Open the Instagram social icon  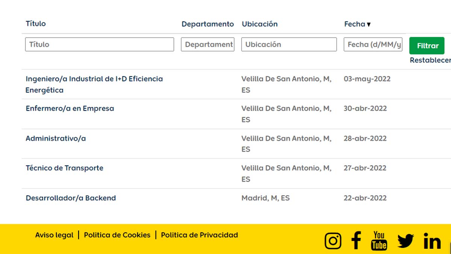[x=333, y=241]
